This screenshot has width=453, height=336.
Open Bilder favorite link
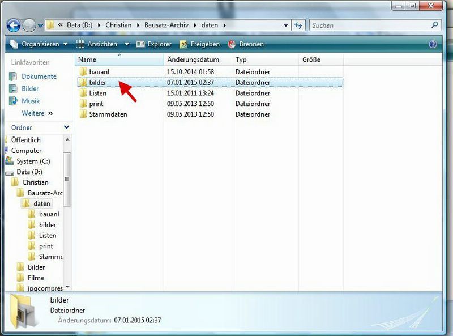pos(30,89)
